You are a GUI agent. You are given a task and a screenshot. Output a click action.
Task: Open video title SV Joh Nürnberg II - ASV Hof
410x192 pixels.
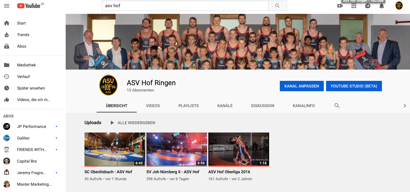[x=173, y=172]
